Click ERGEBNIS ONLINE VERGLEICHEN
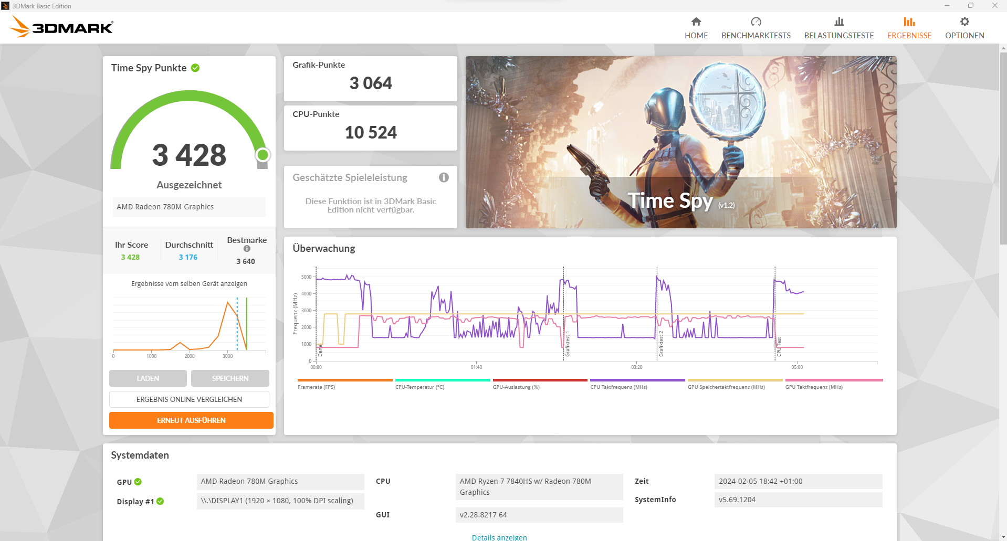Viewport: 1007px width, 541px height. [189, 399]
